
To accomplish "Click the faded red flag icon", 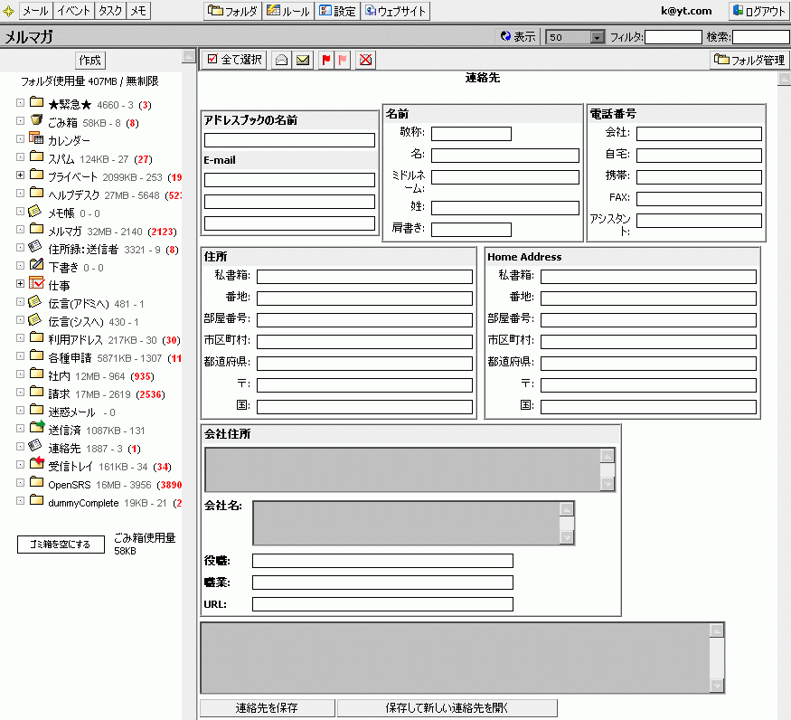I will (x=343, y=60).
